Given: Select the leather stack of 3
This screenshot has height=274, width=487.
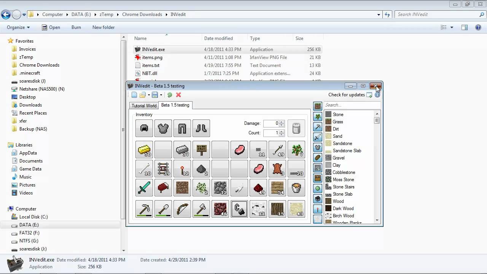Looking at the screenshot, I should [x=277, y=169].
